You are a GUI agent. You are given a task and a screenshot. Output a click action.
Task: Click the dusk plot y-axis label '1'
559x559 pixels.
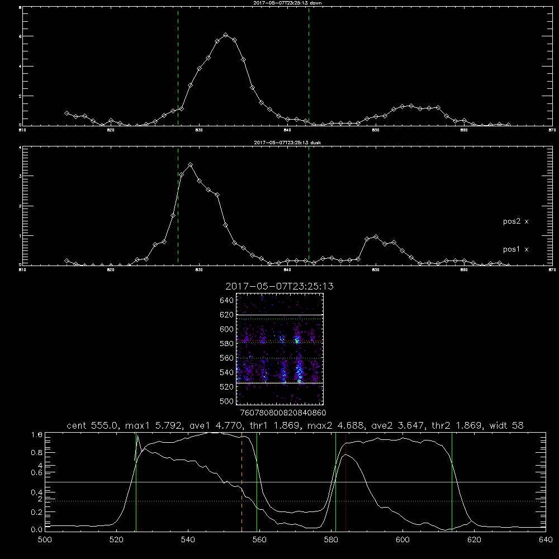(20, 236)
